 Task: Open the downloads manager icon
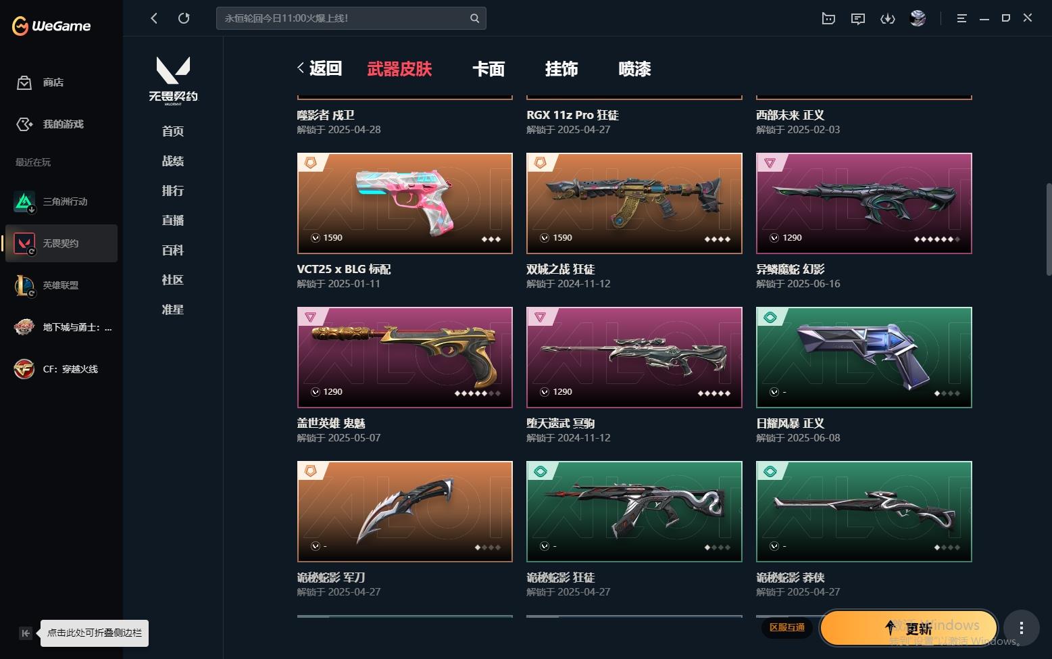tap(887, 18)
